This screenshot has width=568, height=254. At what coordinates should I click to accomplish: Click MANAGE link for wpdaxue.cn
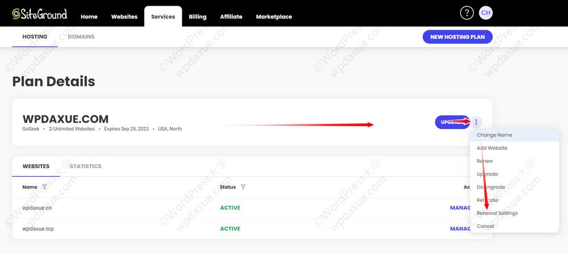460,208
